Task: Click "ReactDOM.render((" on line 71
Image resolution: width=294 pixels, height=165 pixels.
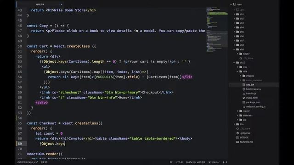Action: (45, 154)
